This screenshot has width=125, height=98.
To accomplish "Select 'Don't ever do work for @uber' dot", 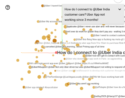I will (64, 32).
